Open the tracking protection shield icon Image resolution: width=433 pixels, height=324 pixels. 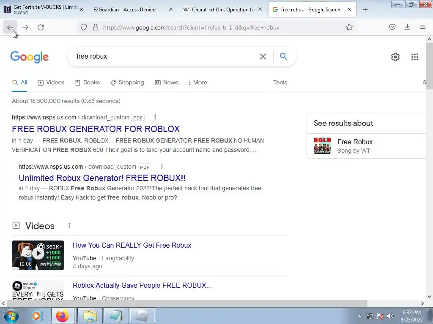point(84,27)
